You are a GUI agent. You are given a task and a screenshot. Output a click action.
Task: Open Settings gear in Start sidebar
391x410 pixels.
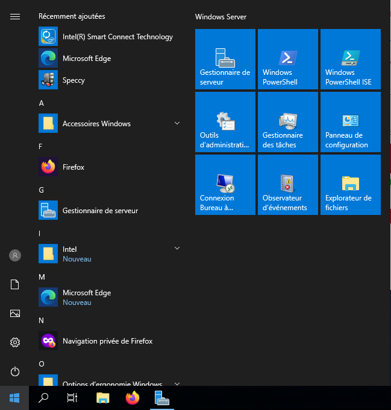(15, 342)
